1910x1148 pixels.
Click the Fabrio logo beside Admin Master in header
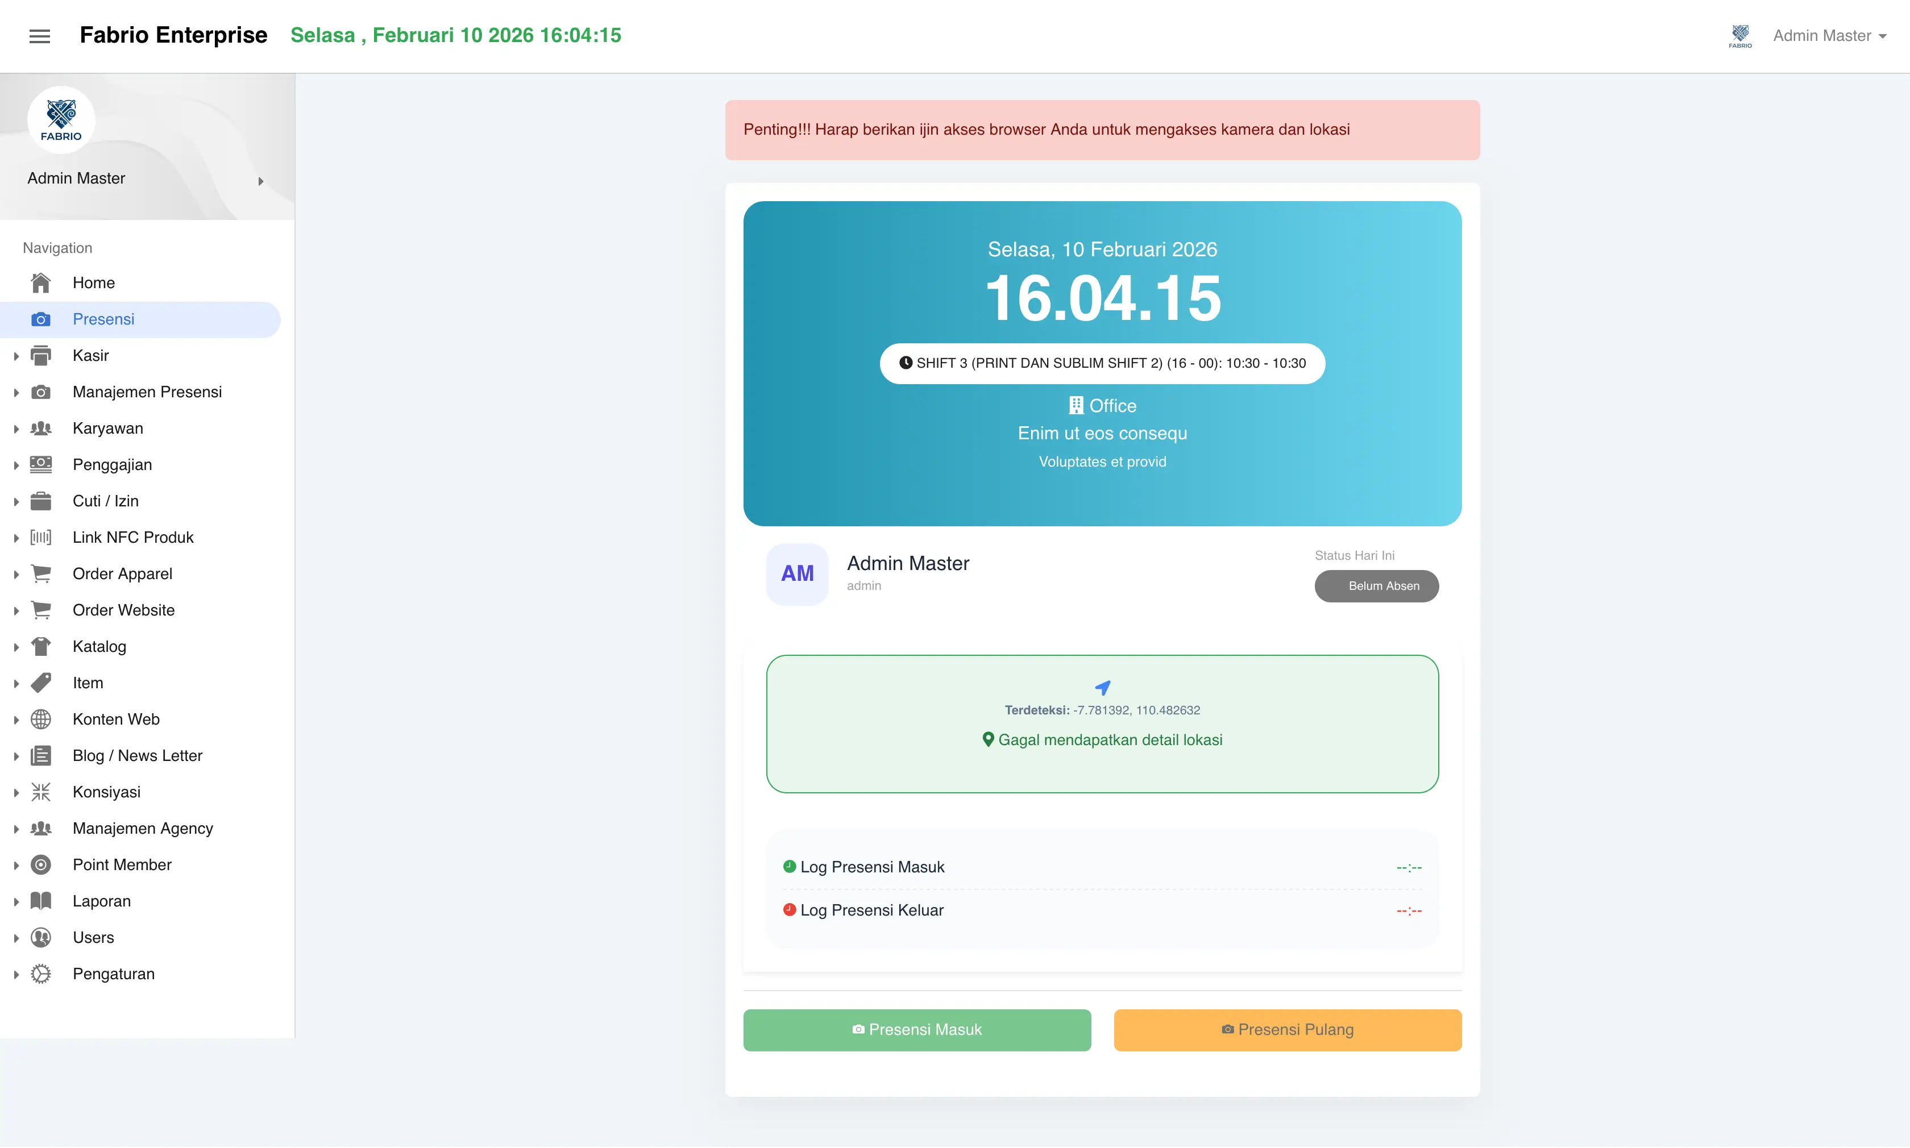click(1740, 36)
